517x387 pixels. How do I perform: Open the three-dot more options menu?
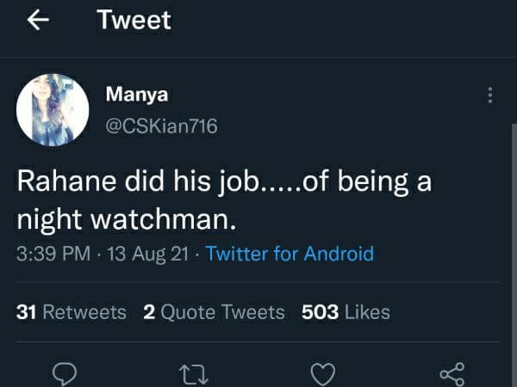489,95
